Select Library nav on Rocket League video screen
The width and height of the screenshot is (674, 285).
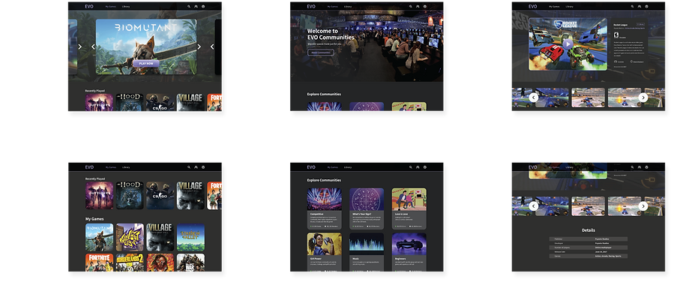570,7
